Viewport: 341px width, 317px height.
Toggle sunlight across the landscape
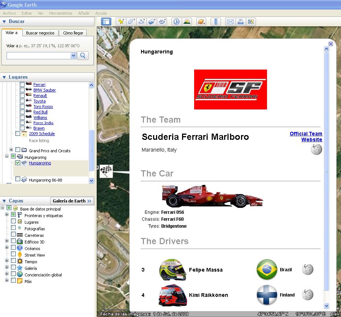pyautogui.click(x=187, y=22)
